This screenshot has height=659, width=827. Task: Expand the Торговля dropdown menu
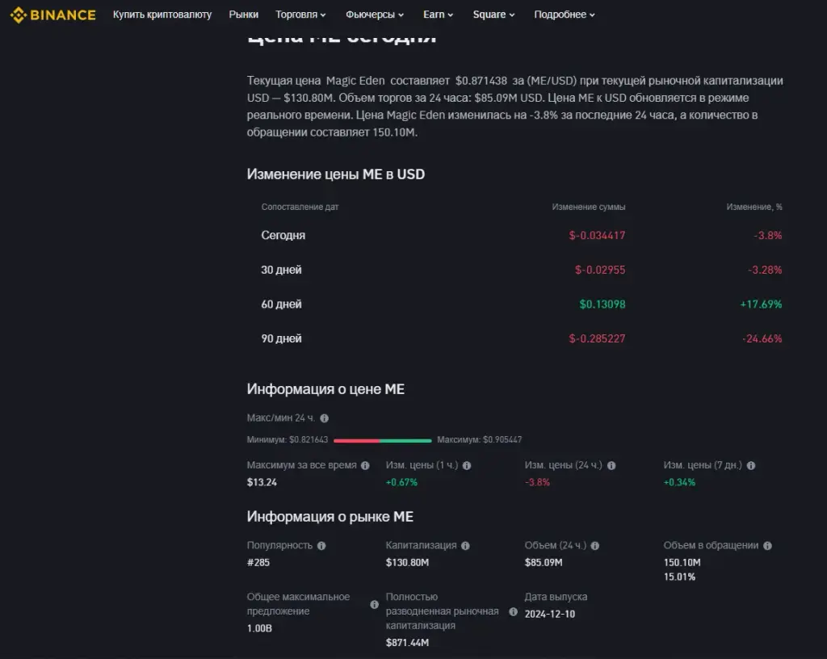coord(300,15)
